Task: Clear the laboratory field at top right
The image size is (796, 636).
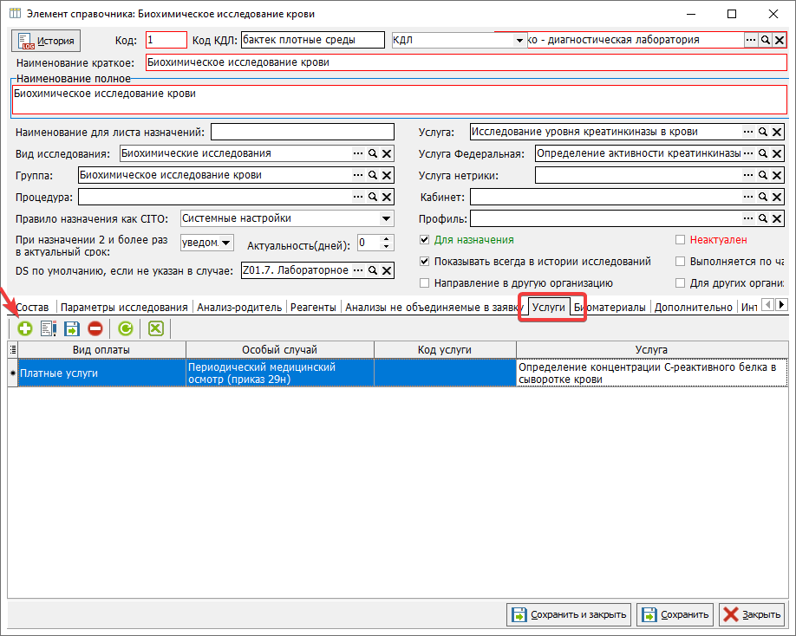Action: coord(780,40)
